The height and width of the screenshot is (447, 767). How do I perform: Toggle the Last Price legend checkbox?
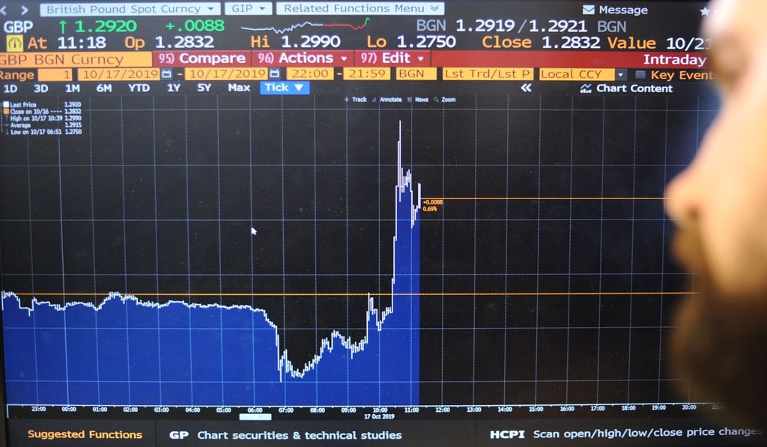(6, 104)
